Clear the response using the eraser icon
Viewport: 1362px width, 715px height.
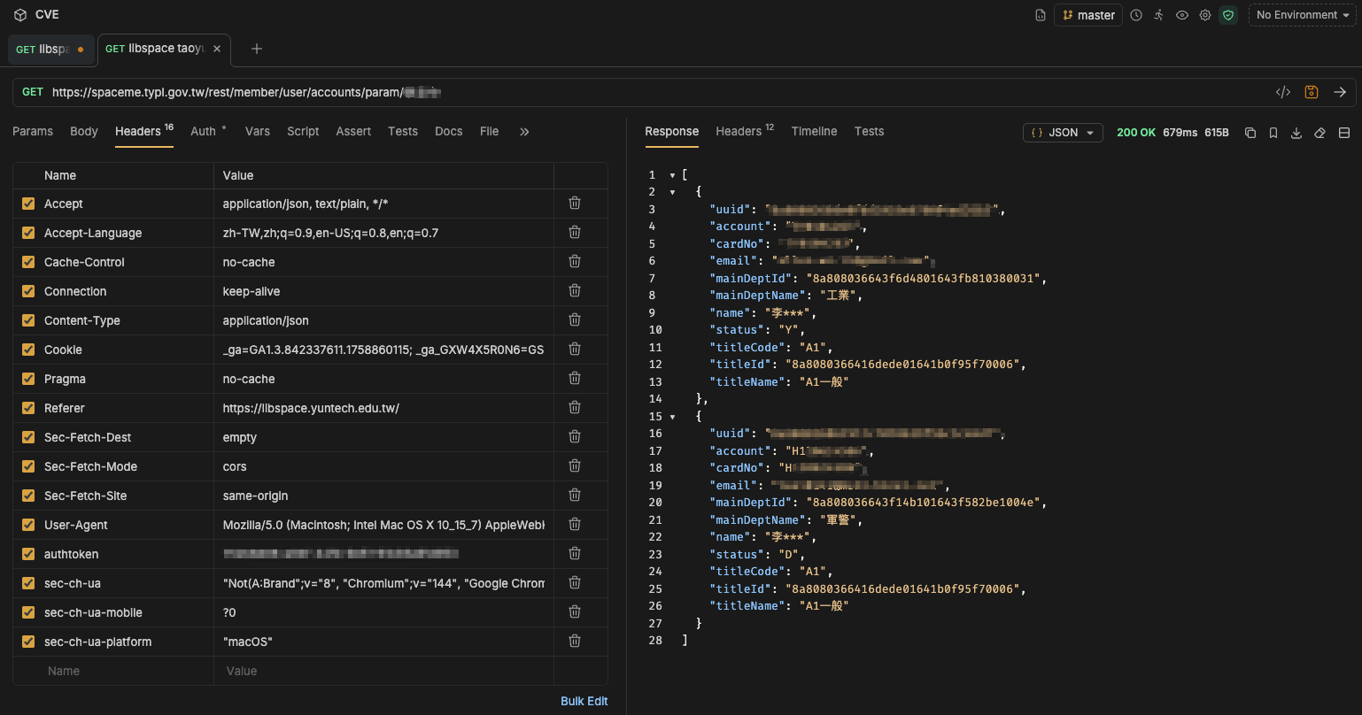(1319, 133)
